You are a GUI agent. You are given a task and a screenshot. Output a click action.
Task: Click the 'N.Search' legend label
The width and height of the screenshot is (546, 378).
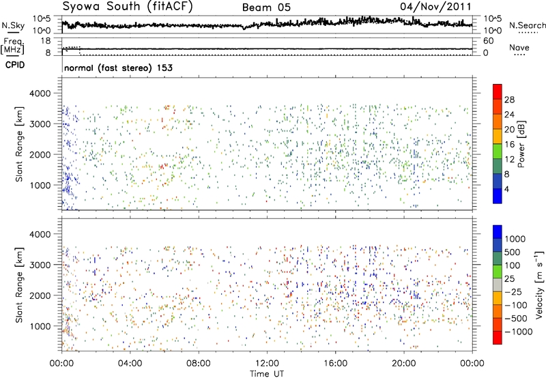point(527,25)
